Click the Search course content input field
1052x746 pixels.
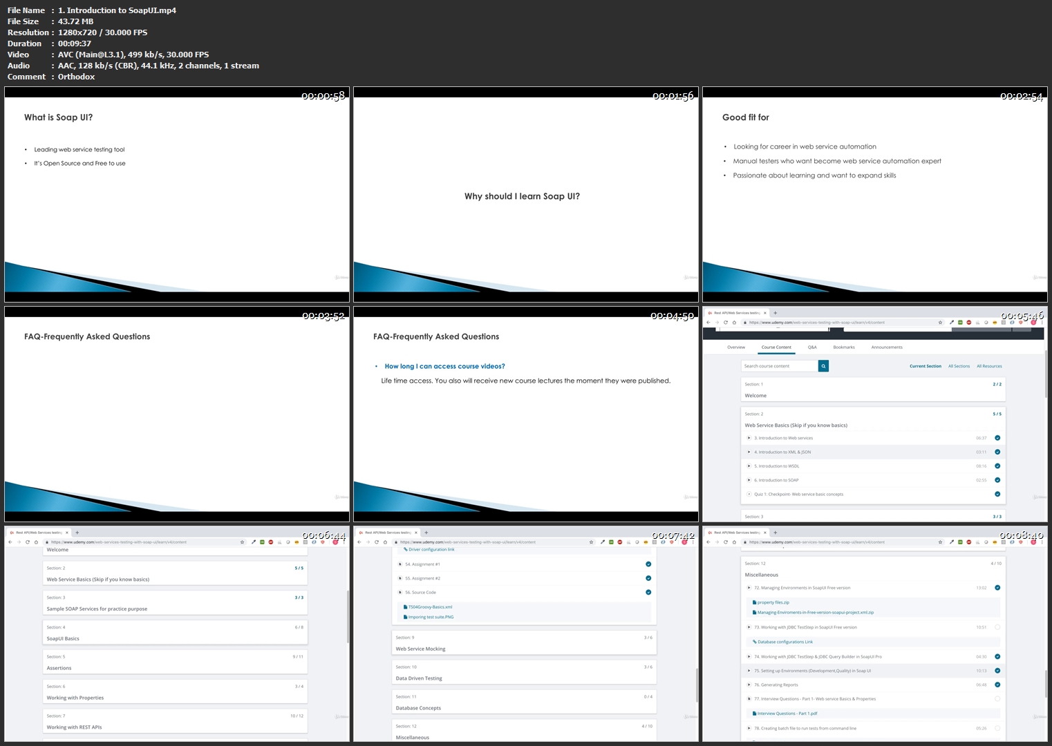pyautogui.click(x=780, y=366)
